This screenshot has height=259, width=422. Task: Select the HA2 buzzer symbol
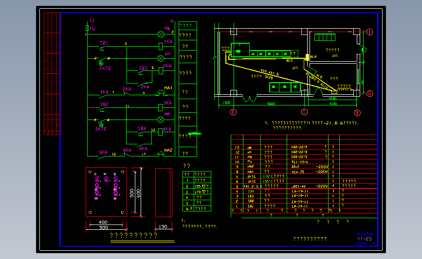pyautogui.click(x=161, y=154)
